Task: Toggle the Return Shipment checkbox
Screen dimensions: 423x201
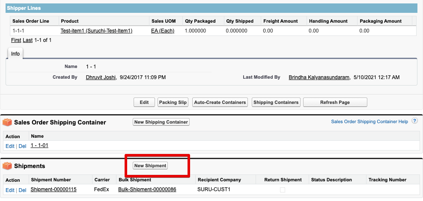Action: coord(283,190)
